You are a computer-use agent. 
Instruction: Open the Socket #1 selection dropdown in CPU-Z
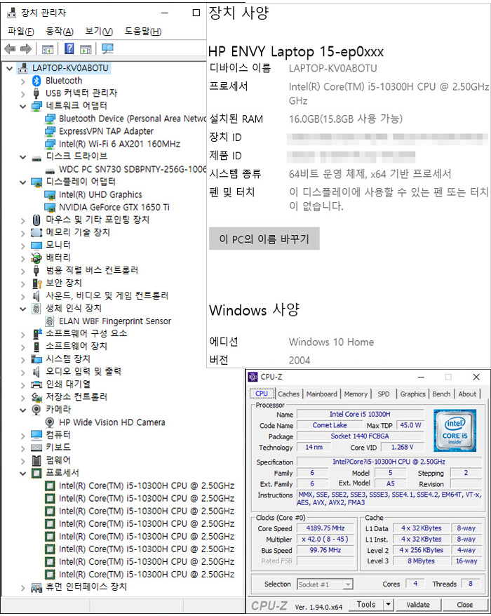tap(347, 584)
